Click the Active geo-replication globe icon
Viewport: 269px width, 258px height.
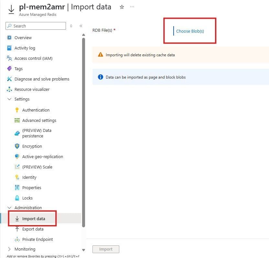[x=17, y=156]
